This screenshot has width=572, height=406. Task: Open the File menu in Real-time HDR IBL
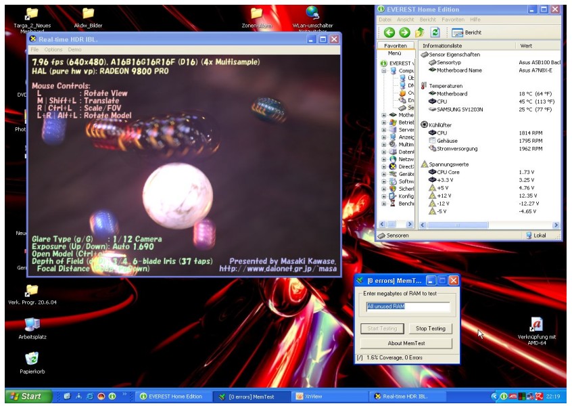[34, 49]
